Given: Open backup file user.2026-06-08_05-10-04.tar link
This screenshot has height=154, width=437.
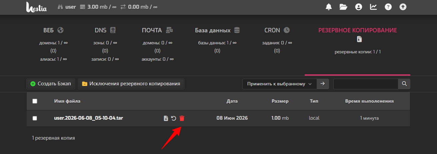Looking at the screenshot, I should point(89,118).
